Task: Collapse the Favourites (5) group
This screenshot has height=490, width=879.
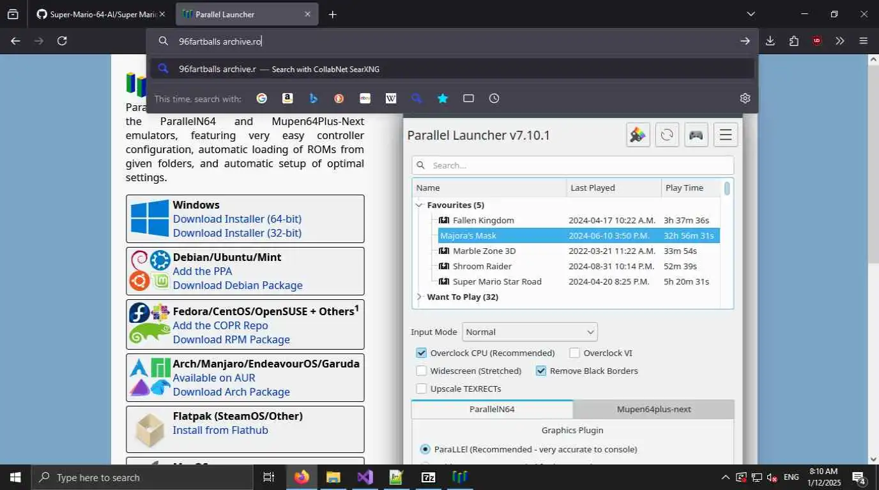Action: tap(419, 205)
